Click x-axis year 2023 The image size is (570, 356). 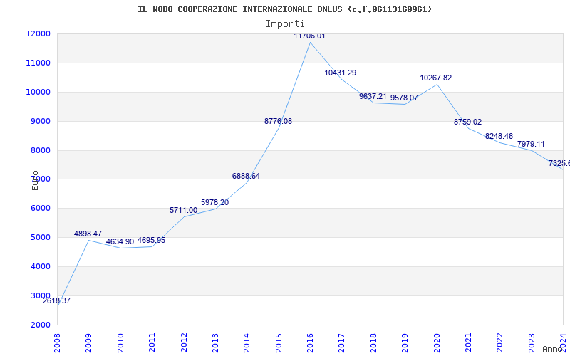point(532,342)
